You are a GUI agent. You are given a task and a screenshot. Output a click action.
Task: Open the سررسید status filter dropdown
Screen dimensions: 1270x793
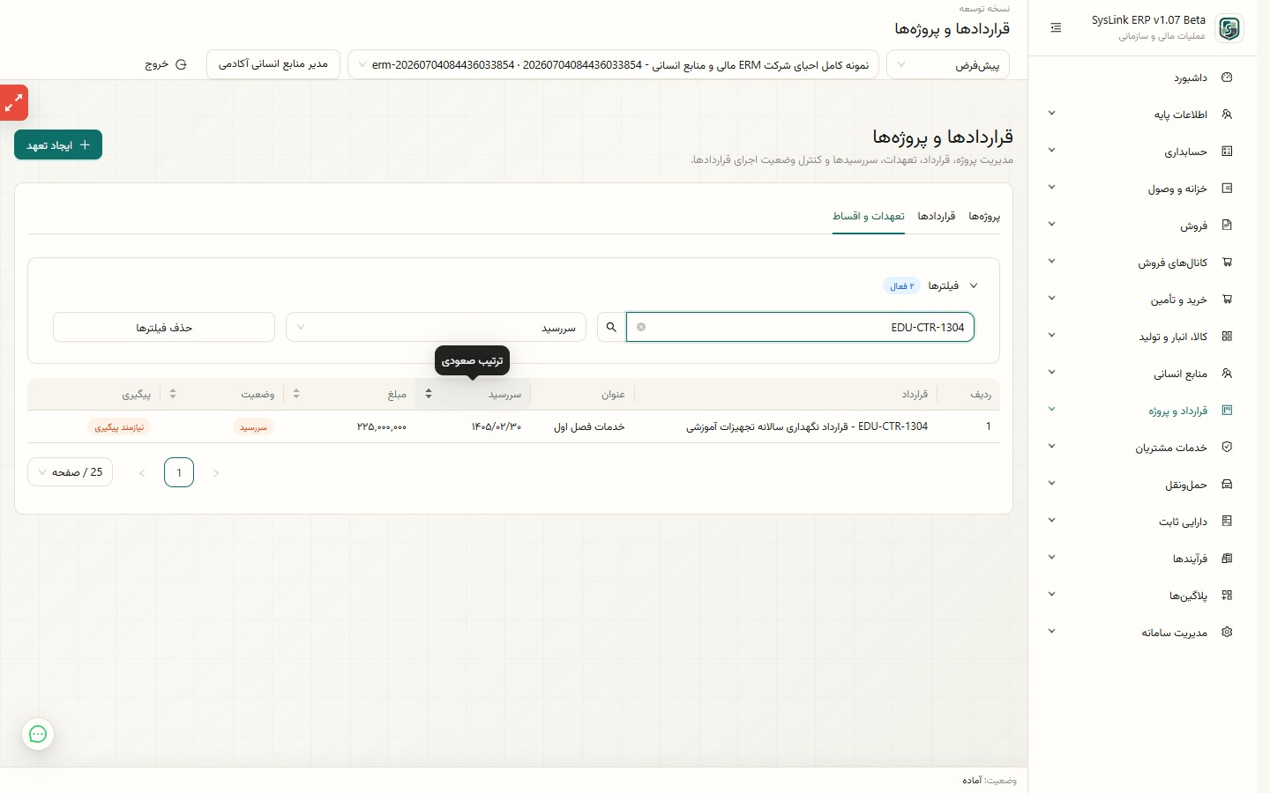coord(436,327)
